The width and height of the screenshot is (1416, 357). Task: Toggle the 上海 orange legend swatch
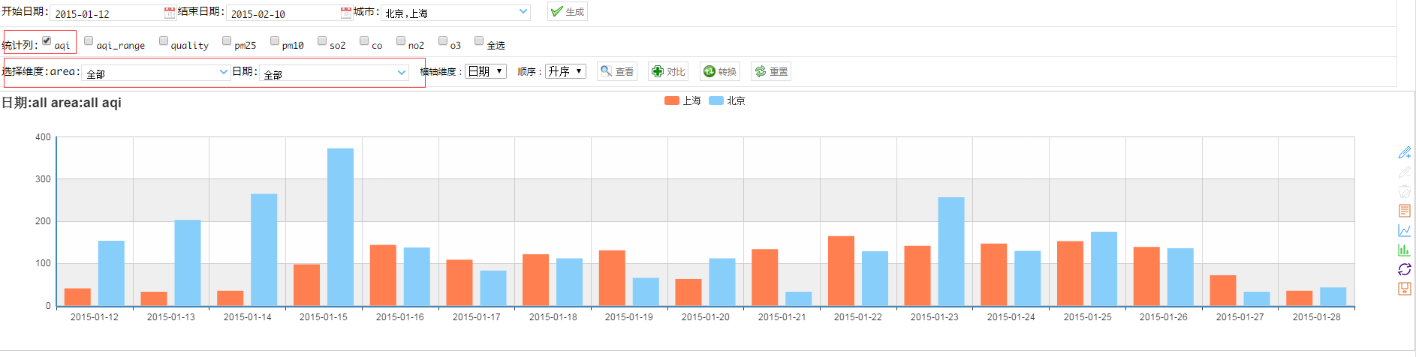pos(671,100)
